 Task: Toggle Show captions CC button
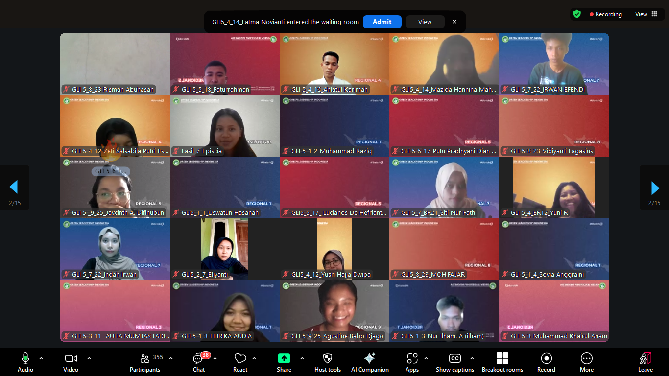tap(455, 359)
